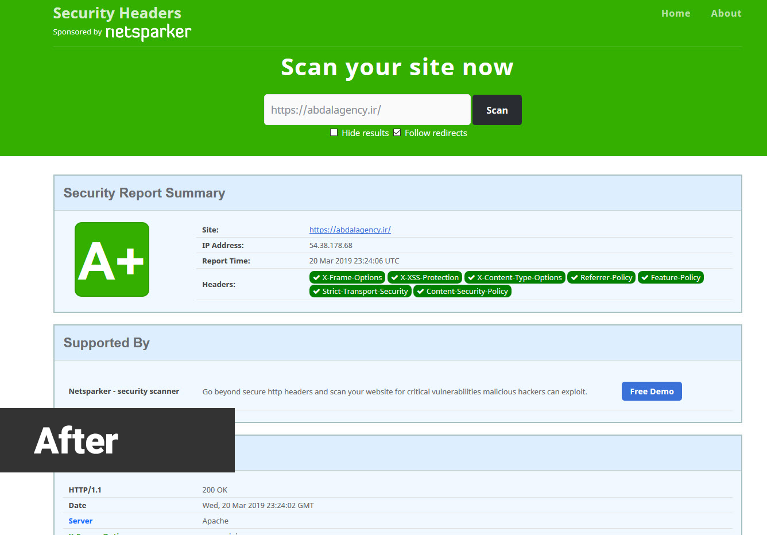The image size is (767, 535).
Task: Click the Supported By heading
Action: [106, 343]
